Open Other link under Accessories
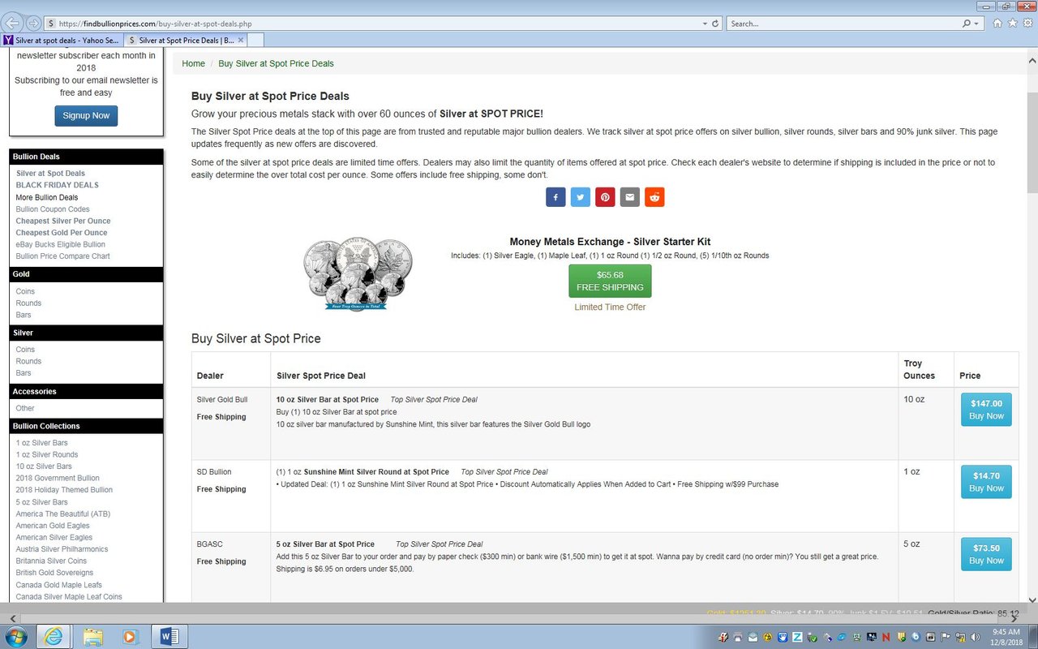This screenshot has width=1038, height=649. pyautogui.click(x=25, y=408)
